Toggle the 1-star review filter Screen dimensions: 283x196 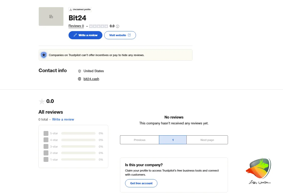pos(46,159)
